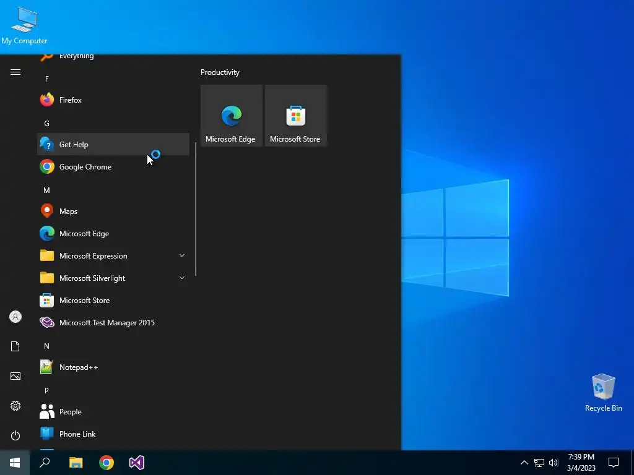Image resolution: width=634 pixels, height=475 pixels.
Task: Open the Microsoft Silverlight folder
Action: pyautogui.click(x=113, y=278)
